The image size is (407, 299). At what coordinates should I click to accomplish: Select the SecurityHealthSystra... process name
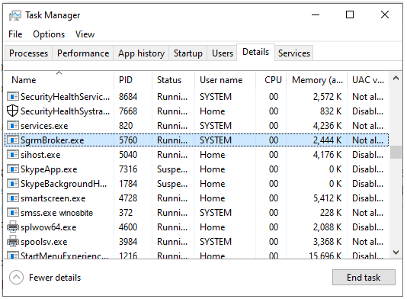[x=65, y=111]
